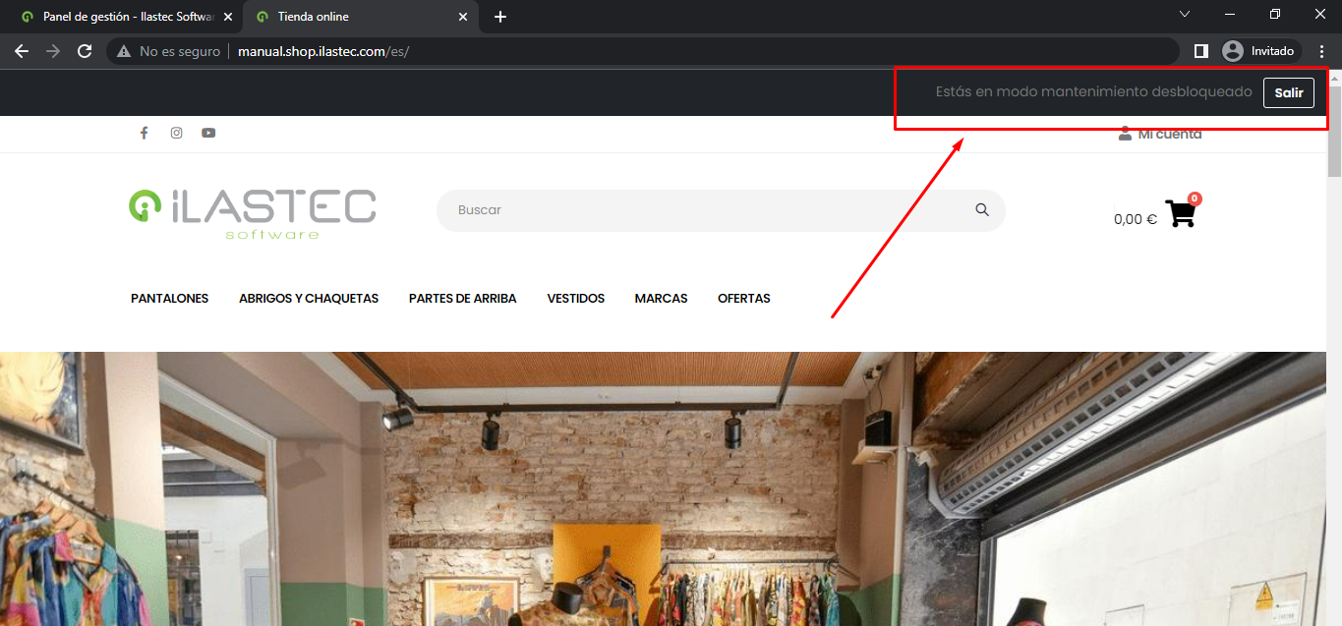
Task: Open the Invitado profile menu
Action: (1260, 51)
